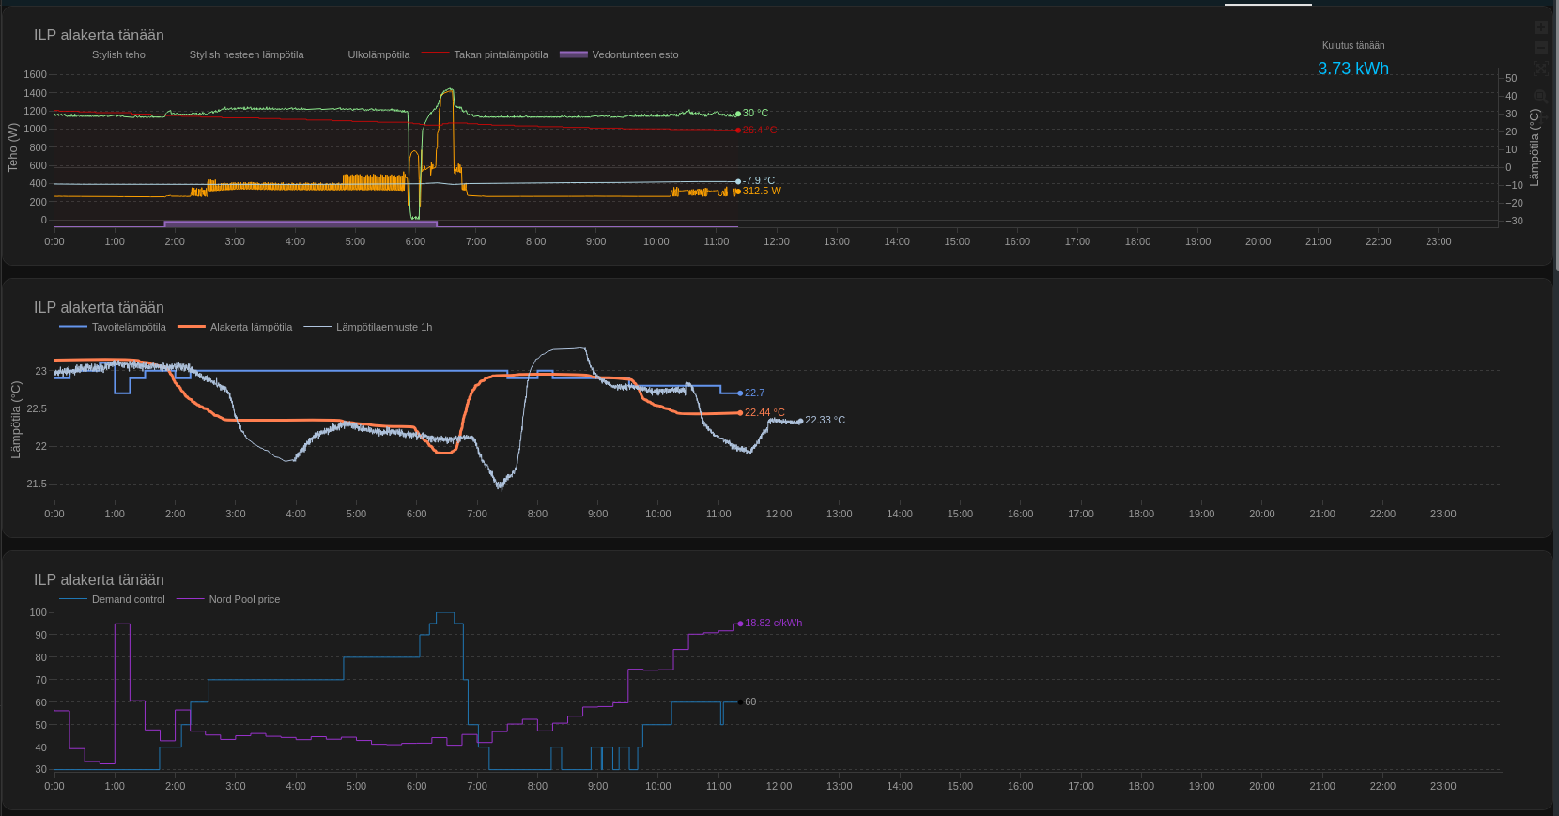
Task: Click the 60 demand control data marker
Action: [x=740, y=702]
